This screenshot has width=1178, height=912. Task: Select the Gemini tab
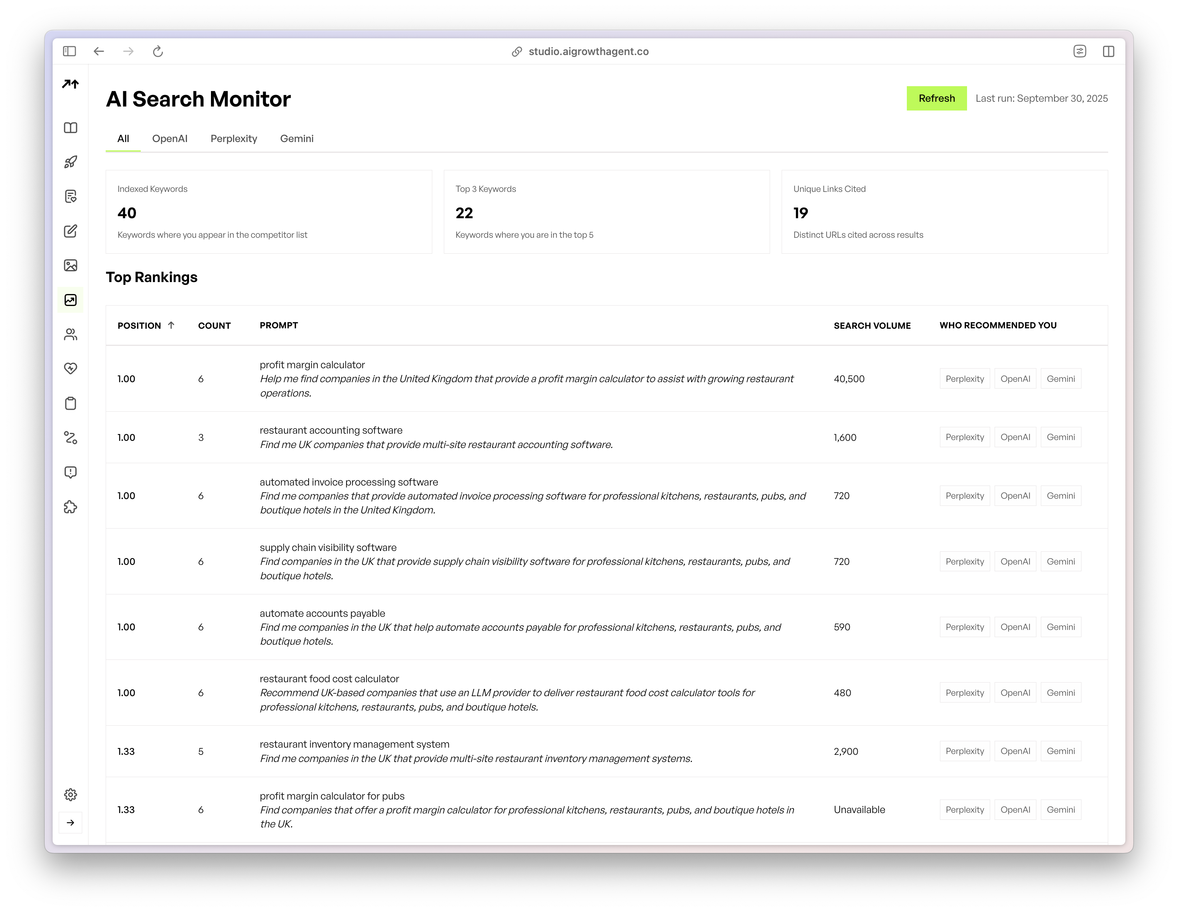[297, 139]
